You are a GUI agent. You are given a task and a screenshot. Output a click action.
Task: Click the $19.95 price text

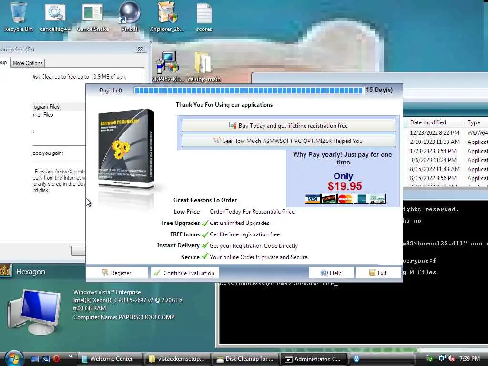point(345,186)
